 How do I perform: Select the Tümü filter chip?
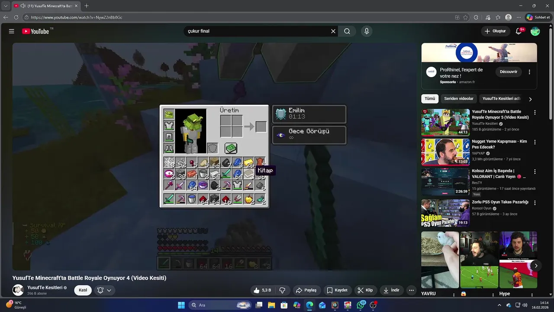430,99
